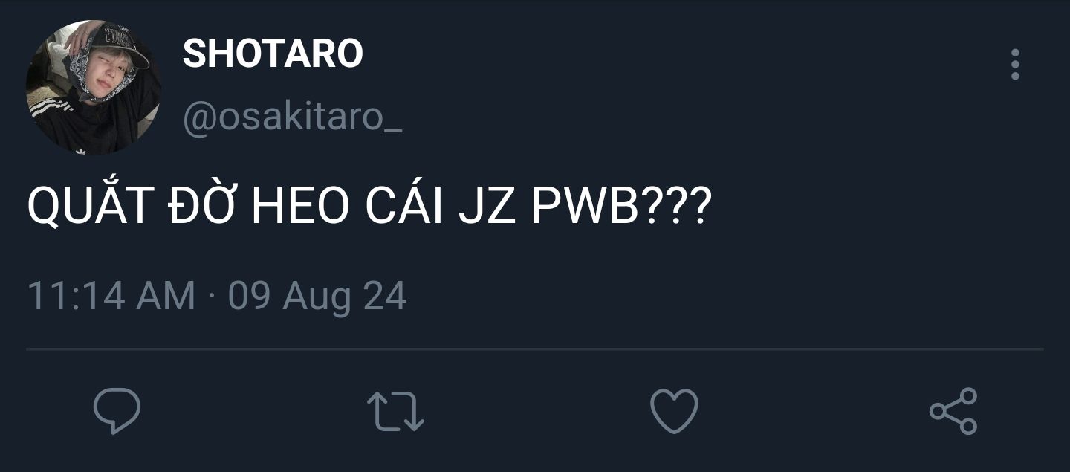Select the 09 Aug 24 date text
The height and width of the screenshot is (472, 1070).
coord(317,296)
